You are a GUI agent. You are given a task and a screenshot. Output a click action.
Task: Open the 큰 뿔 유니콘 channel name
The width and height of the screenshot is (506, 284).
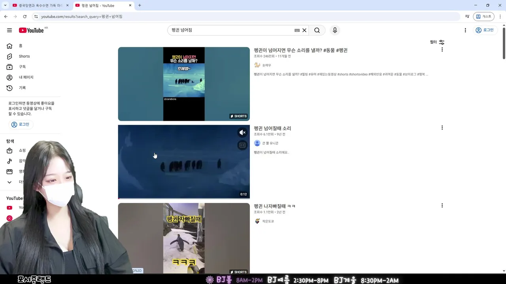coord(270,143)
